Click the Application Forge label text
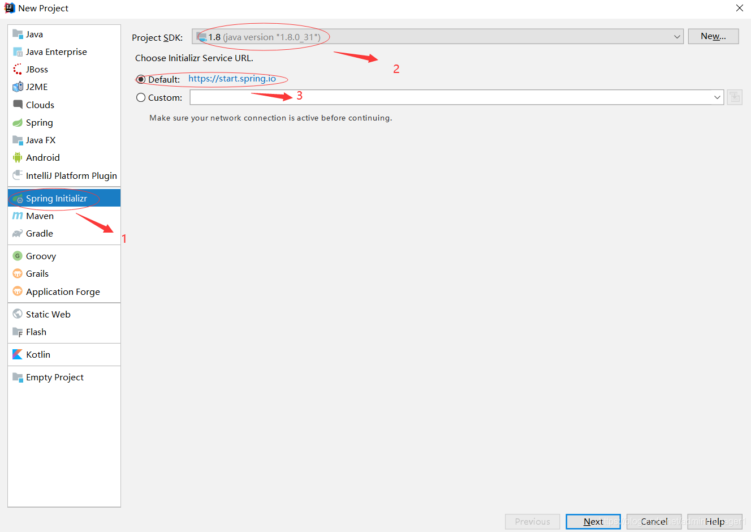The image size is (751, 532). [x=63, y=291]
